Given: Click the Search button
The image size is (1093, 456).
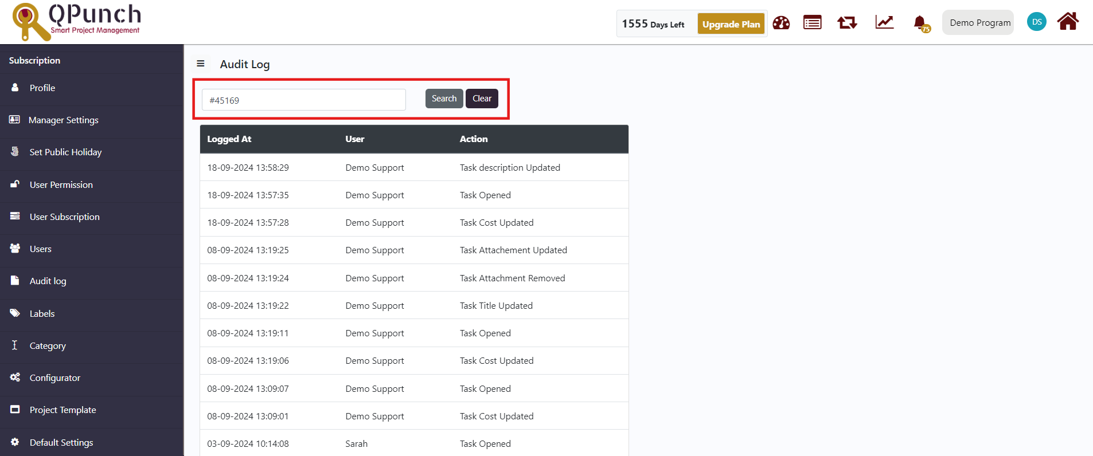Looking at the screenshot, I should [444, 99].
